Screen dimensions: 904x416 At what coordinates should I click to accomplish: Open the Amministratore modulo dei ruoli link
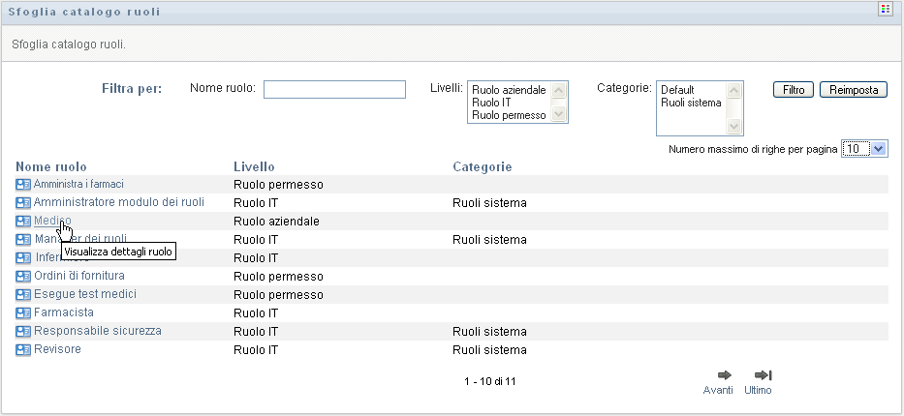coord(118,202)
